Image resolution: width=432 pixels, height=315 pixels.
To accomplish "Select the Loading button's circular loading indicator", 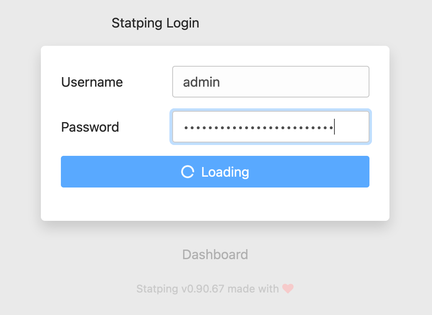I will pyautogui.click(x=188, y=171).
